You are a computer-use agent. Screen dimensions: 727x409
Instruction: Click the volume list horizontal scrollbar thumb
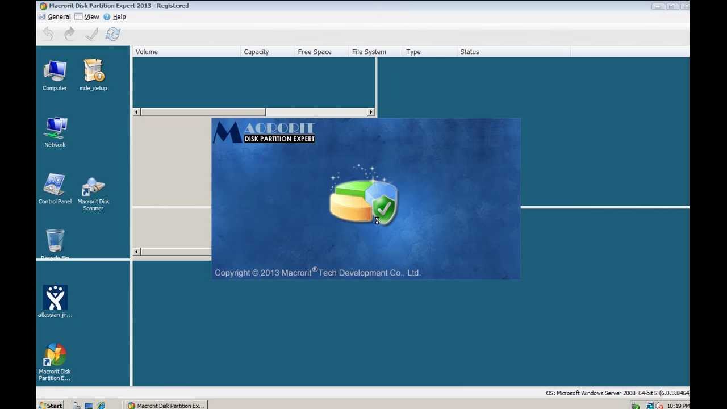pos(203,112)
